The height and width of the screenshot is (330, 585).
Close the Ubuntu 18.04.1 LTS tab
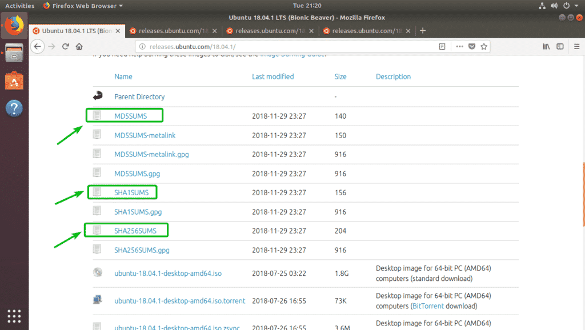point(118,31)
